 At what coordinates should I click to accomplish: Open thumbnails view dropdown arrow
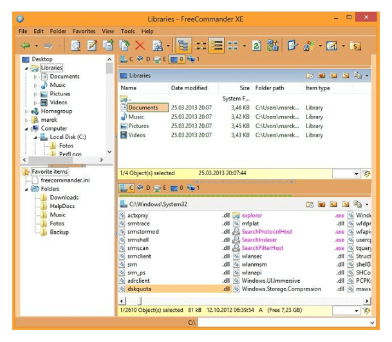[x=245, y=46]
